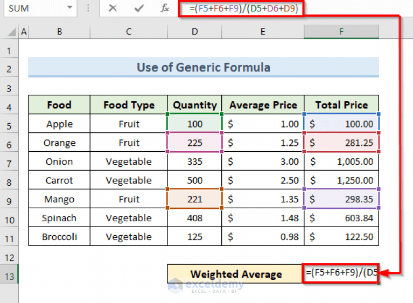Select quantity cell with 225

coord(194,143)
